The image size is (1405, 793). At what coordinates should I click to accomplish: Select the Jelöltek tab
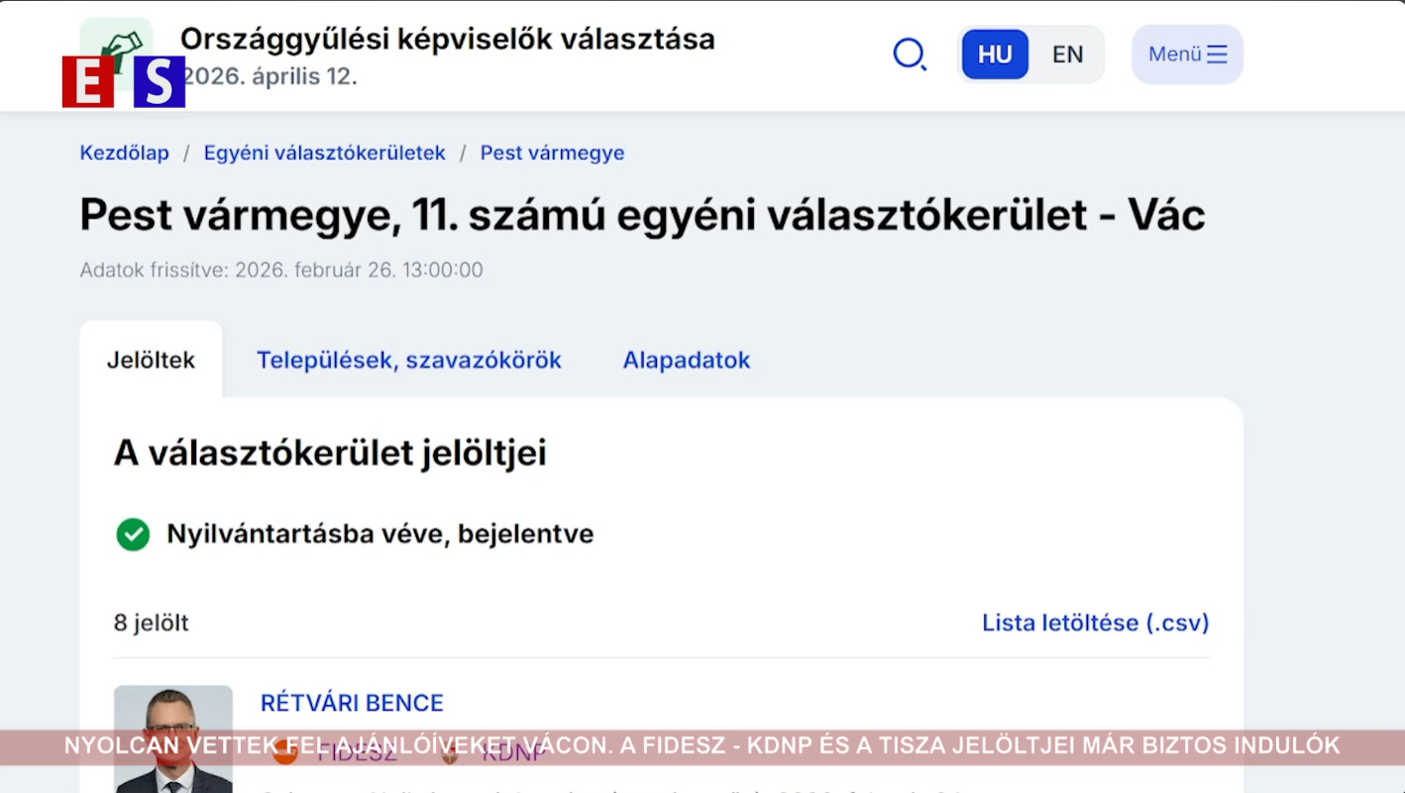151,360
